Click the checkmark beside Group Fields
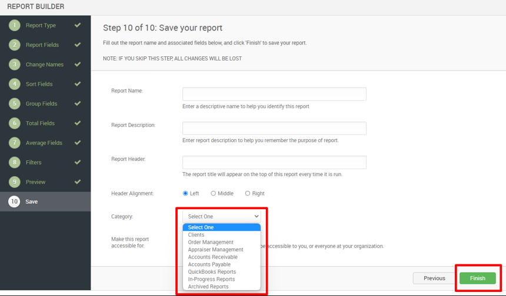 78,104
